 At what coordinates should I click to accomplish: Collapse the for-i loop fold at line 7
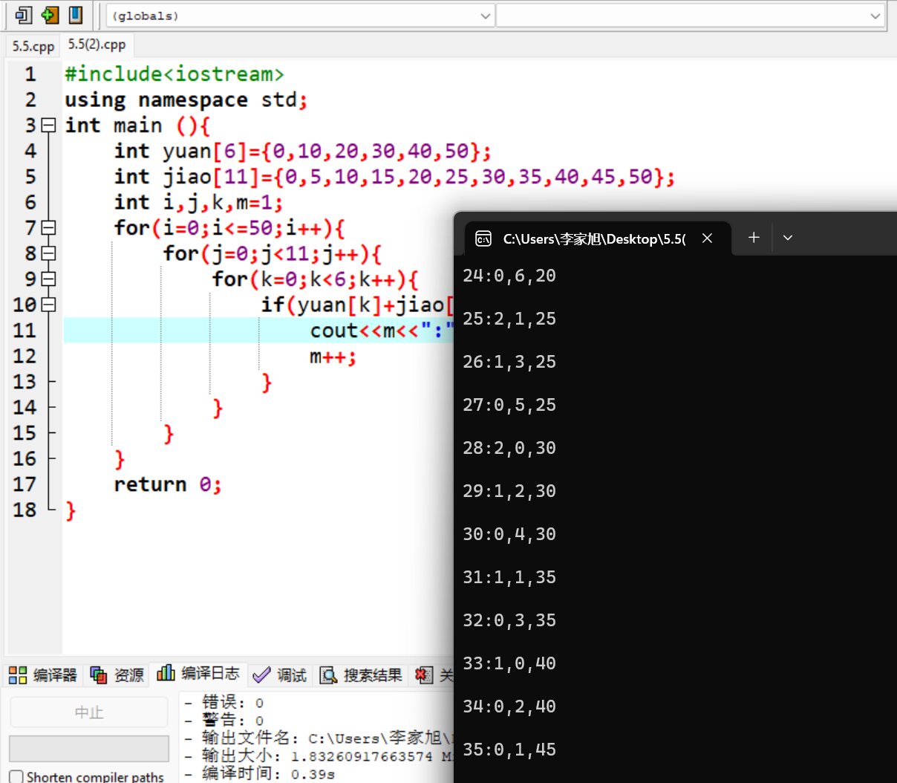click(48, 228)
